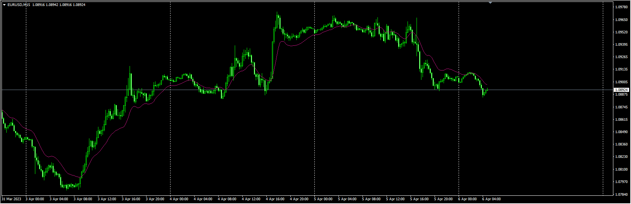Click the 4 Apr 16:00 time label
This screenshot has width=631, height=204.
click(x=275, y=199)
